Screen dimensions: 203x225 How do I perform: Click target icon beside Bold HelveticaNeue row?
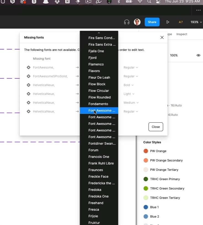tap(28, 85)
